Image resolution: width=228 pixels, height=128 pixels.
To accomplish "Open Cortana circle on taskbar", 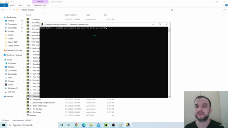I will pyautogui.click(x=62, y=125).
